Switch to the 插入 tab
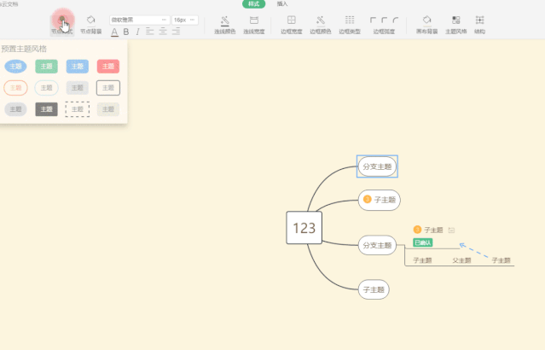This screenshot has height=350, width=545. [282, 3]
